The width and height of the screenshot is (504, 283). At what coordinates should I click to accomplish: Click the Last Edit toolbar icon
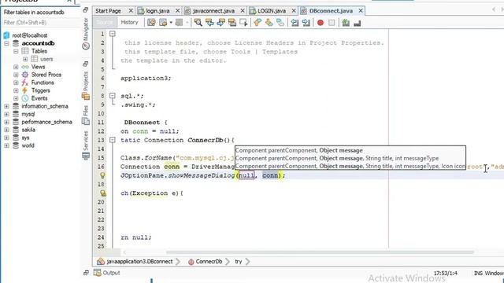click(x=151, y=23)
